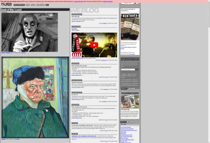Open the Messageboard navigation tab
Screen dimensions: 210x143
coord(19,5)
